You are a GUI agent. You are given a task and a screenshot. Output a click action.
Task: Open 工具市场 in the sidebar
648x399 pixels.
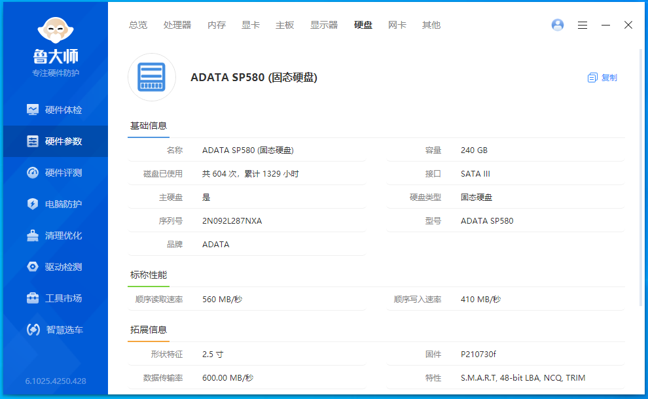pos(56,298)
